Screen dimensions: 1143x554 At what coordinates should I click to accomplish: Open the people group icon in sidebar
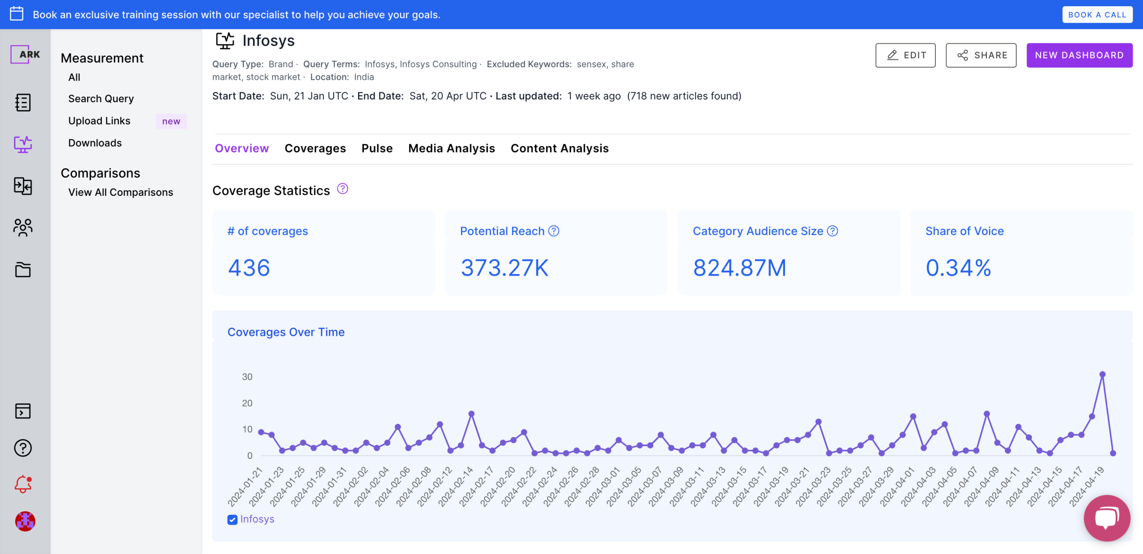pos(23,227)
